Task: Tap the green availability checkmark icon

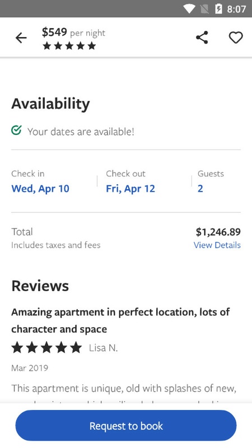Action: 17,130
